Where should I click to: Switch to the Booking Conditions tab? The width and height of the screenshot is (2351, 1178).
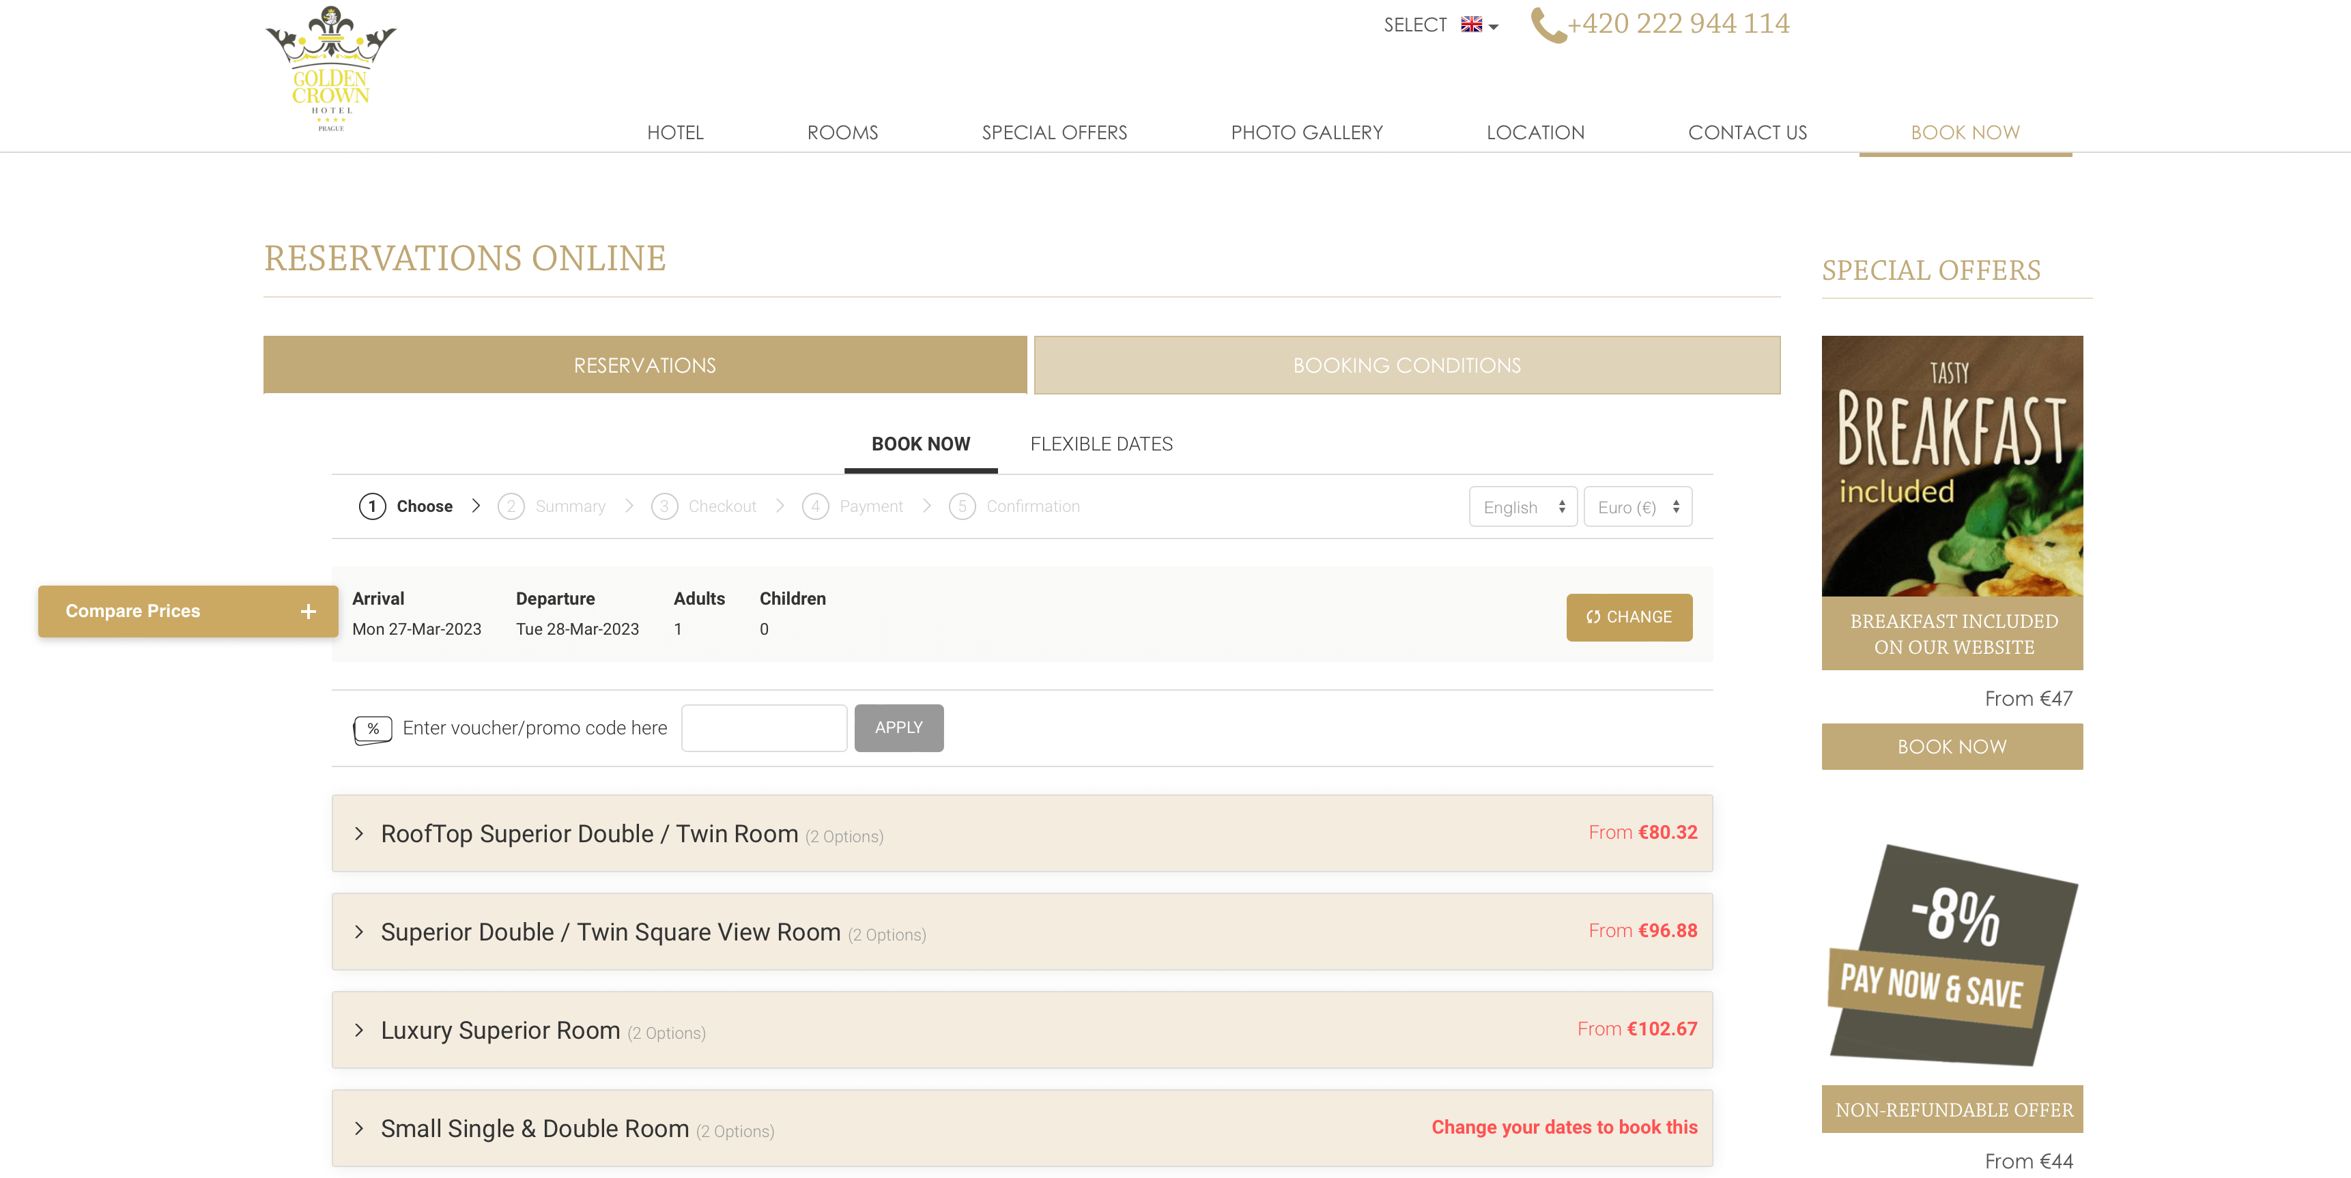(x=1406, y=366)
